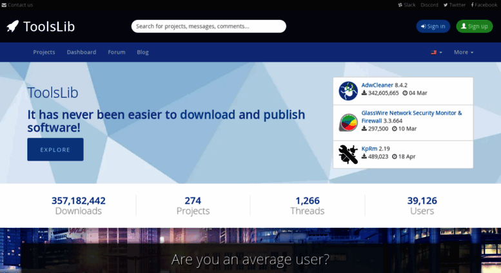Open the Twitter link in top bar
The height and width of the screenshot is (273, 501).
click(455, 5)
